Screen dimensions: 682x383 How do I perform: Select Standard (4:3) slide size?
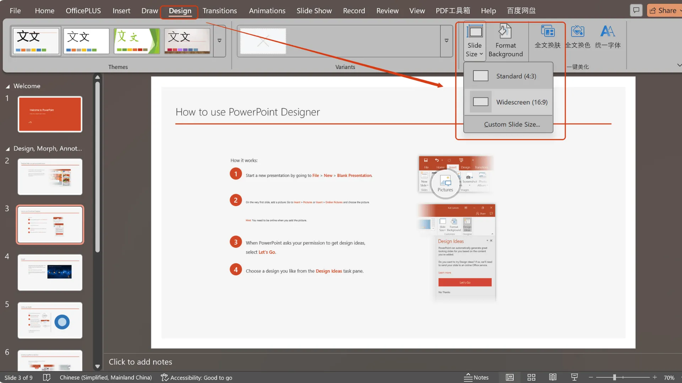508,76
